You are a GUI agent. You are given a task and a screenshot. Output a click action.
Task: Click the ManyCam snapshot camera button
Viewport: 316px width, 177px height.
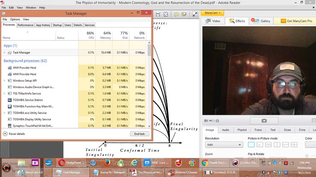264,120
